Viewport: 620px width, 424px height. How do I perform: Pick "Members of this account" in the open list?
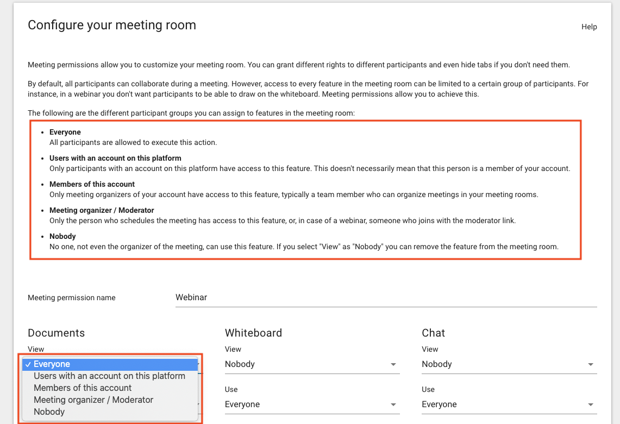coord(110,388)
